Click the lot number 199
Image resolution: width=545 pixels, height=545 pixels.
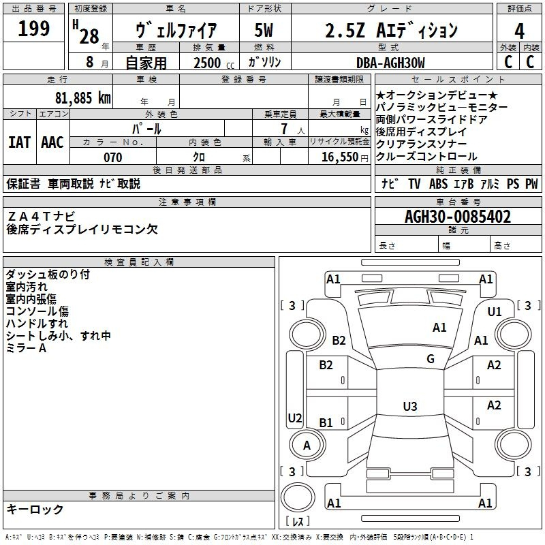pyautogui.click(x=33, y=29)
